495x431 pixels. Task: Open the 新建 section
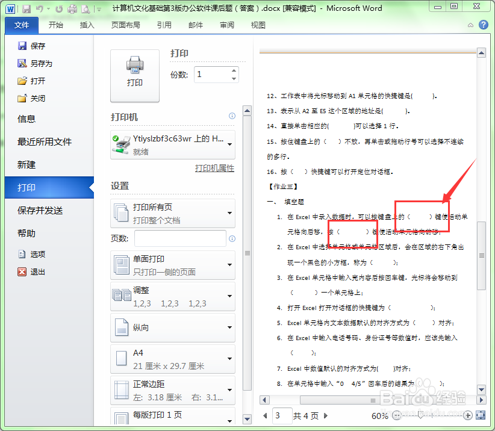pyautogui.click(x=26, y=164)
